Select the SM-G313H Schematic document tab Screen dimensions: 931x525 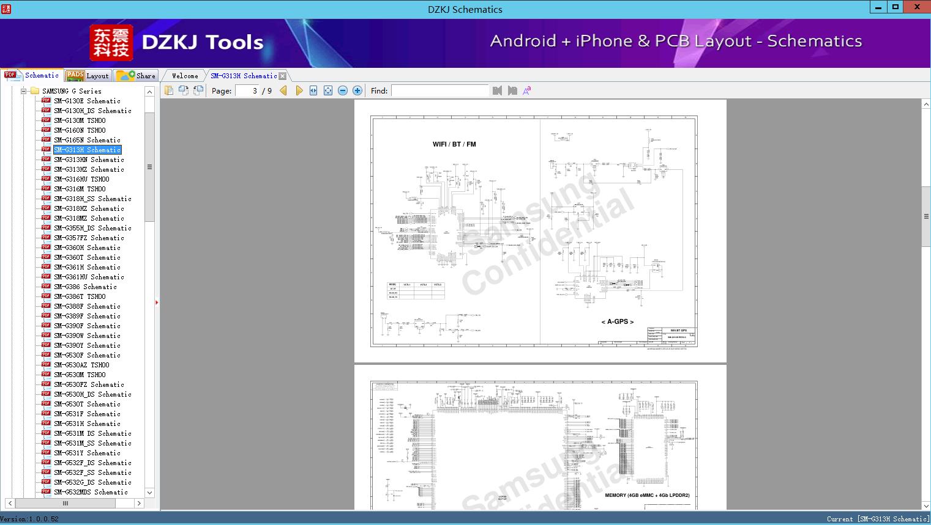coord(244,76)
